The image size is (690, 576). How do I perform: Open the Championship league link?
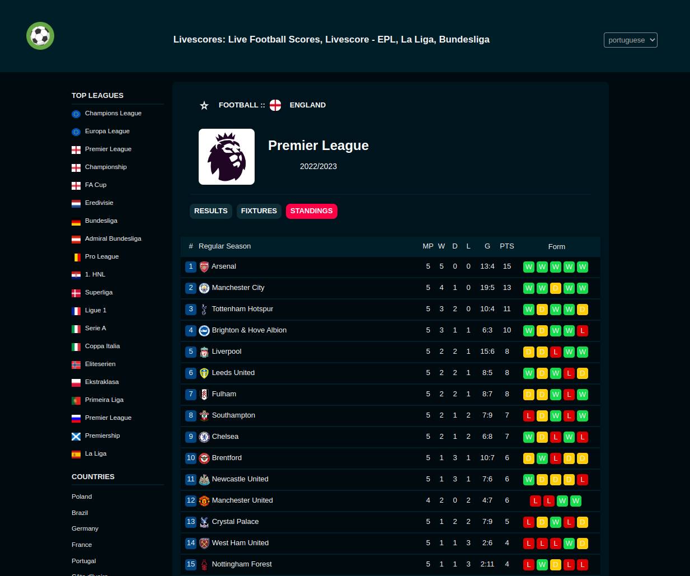point(106,167)
